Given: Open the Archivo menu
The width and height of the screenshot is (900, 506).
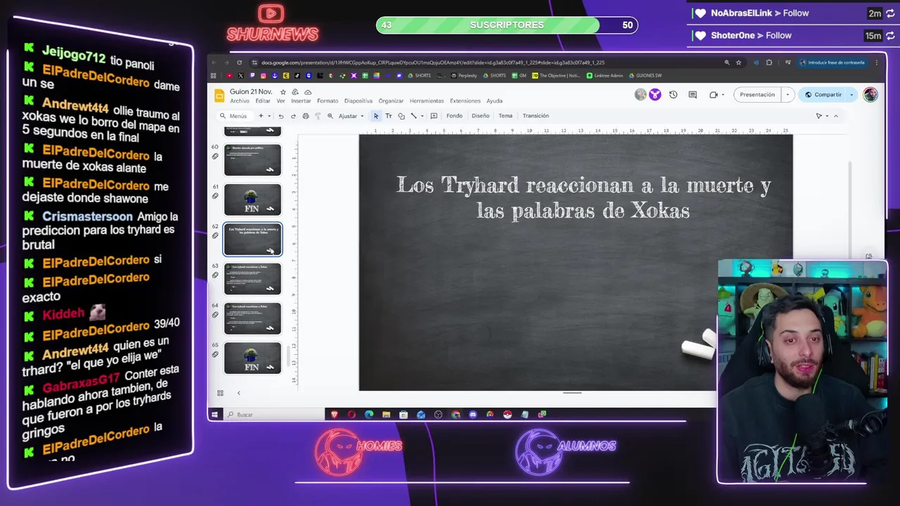Looking at the screenshot, I should pos(240,101).
